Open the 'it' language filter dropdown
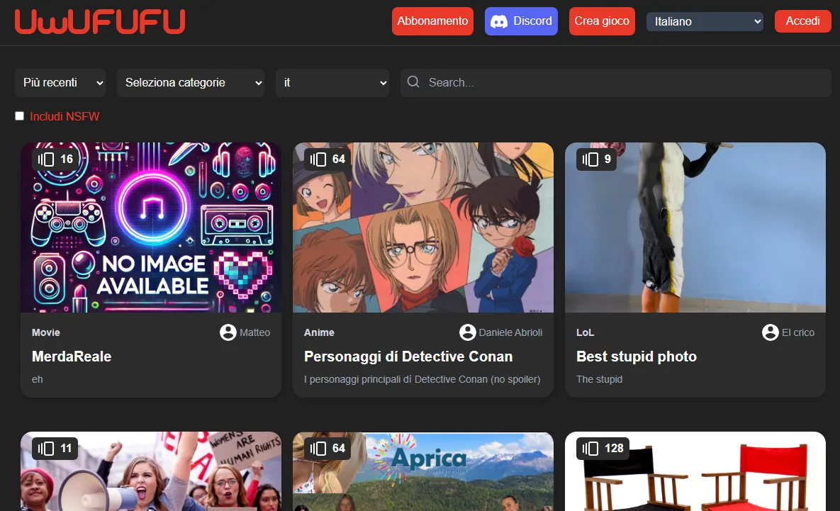Screen dimensions: 840x511 point(332,82)
